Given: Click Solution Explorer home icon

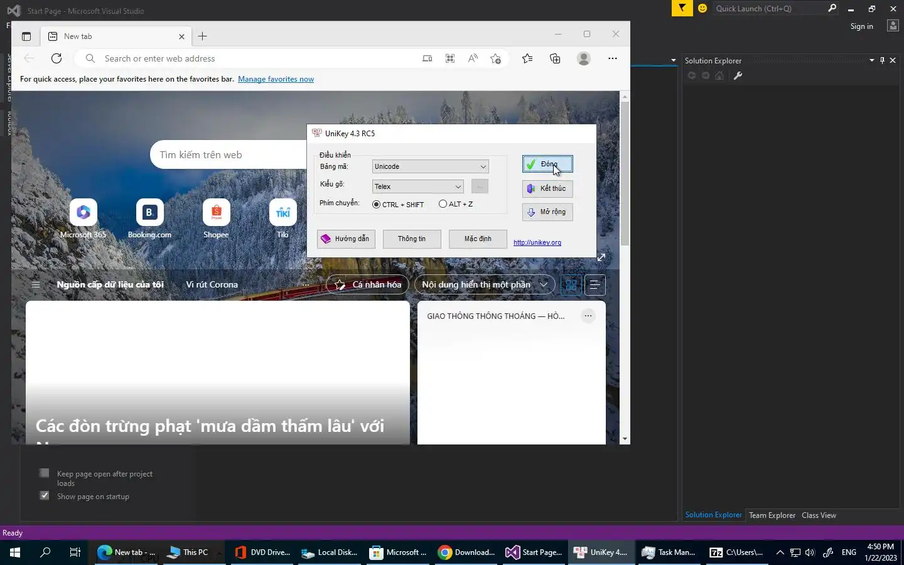Looking at the screenshot, I should coord(719,76).
